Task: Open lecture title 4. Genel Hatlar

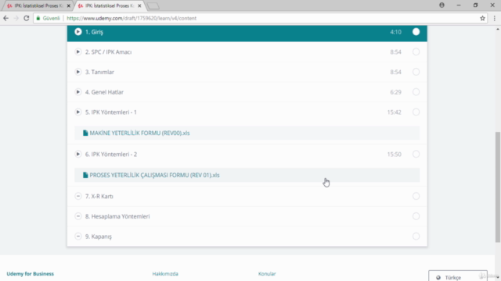Action: [104, 92]
